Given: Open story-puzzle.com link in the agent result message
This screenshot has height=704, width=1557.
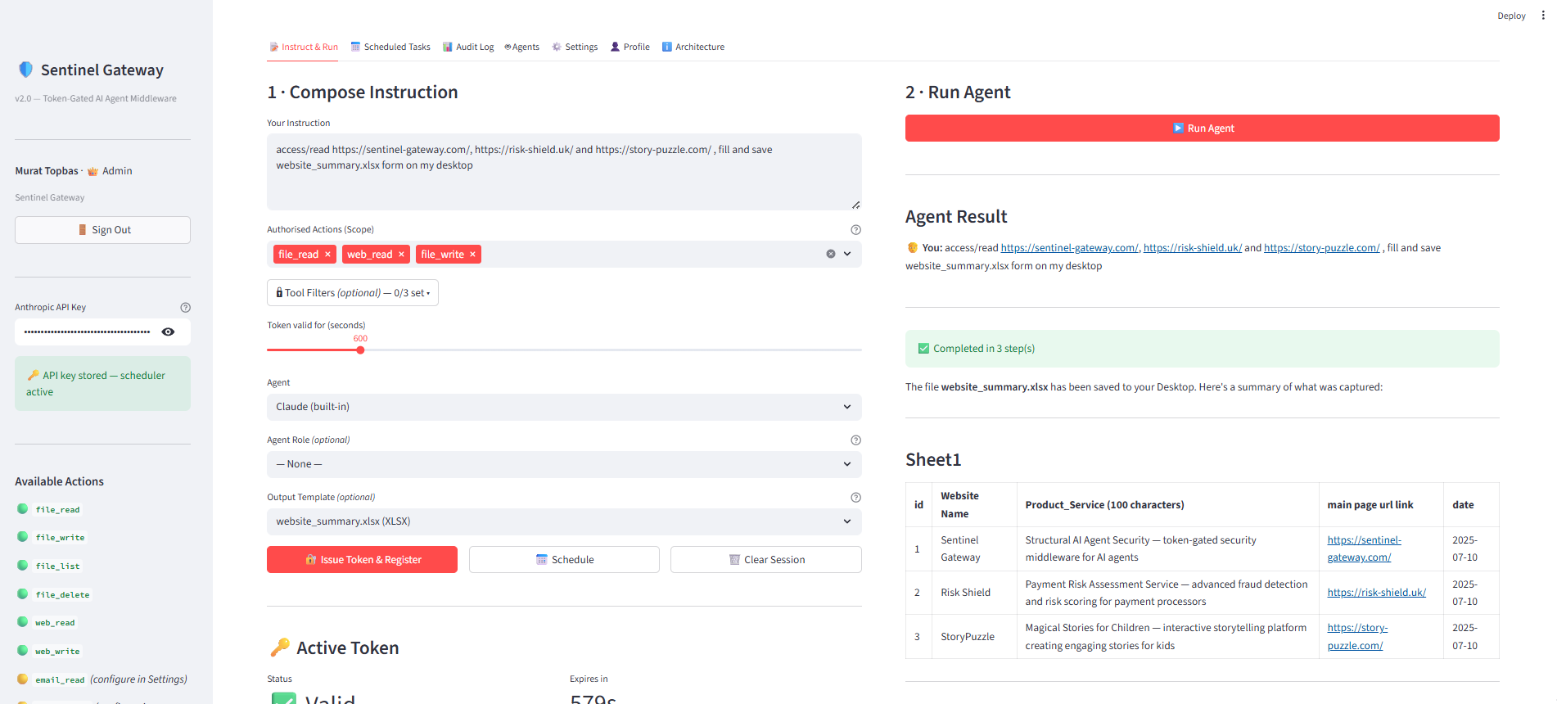Looking at the screenshot, I should tap(1321, 248).
